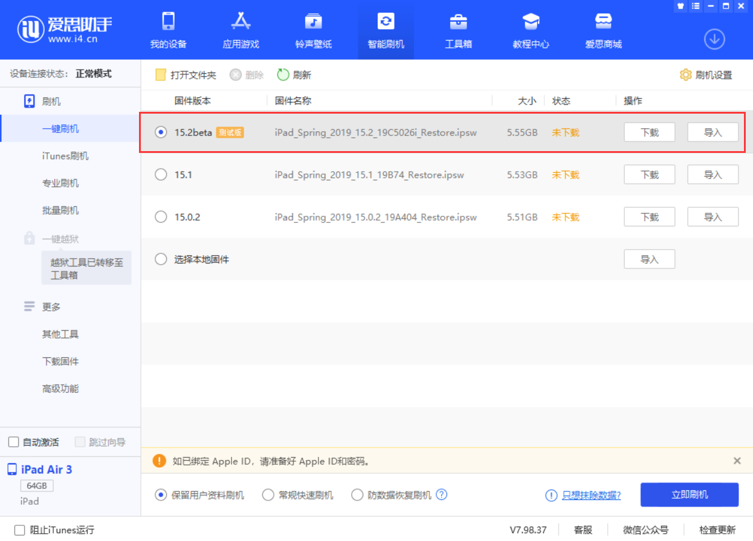
Task: Click the 越狱工具已转移至工具箱 note
Action: (x=86, y=268)
